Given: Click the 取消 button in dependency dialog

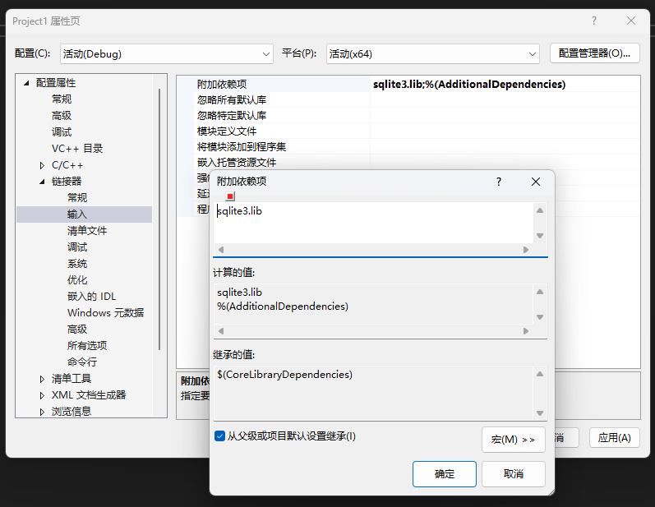Looking at the screenshot, I should [513, 474].
